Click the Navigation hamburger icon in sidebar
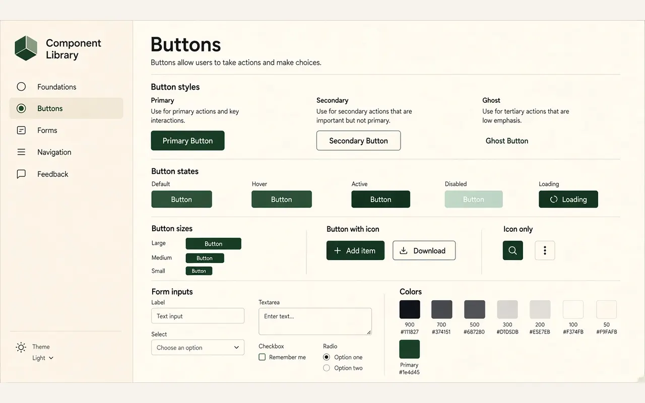Image resolution: width=645 pixels, height=403 pixels. coord(21,152)
